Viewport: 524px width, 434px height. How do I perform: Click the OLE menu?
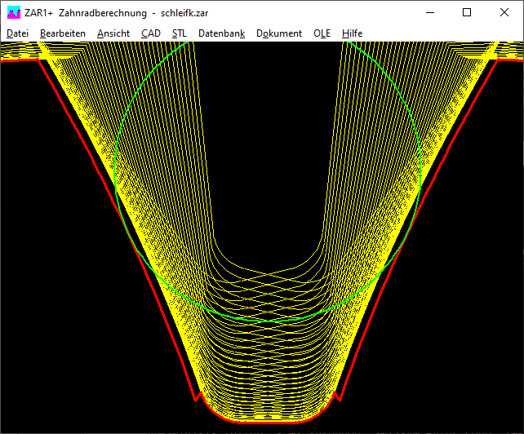click(322, 33)
